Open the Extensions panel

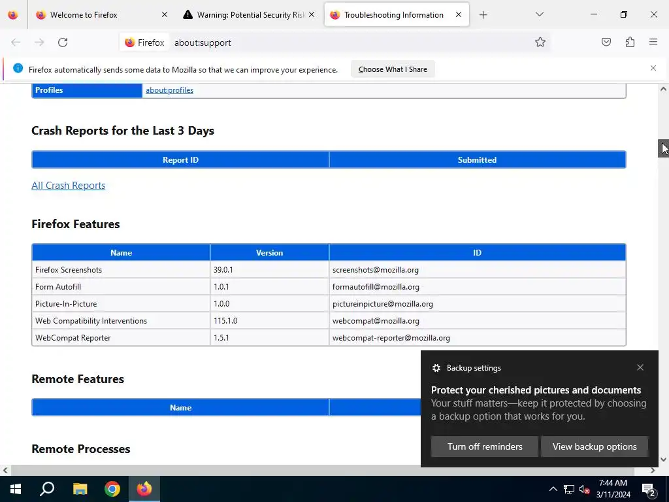click(x=630, y=42)
